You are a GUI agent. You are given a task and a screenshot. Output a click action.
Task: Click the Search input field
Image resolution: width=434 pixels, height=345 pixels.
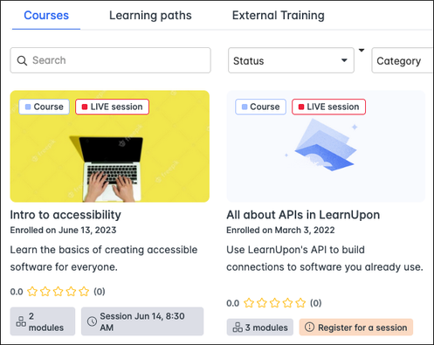110,60
